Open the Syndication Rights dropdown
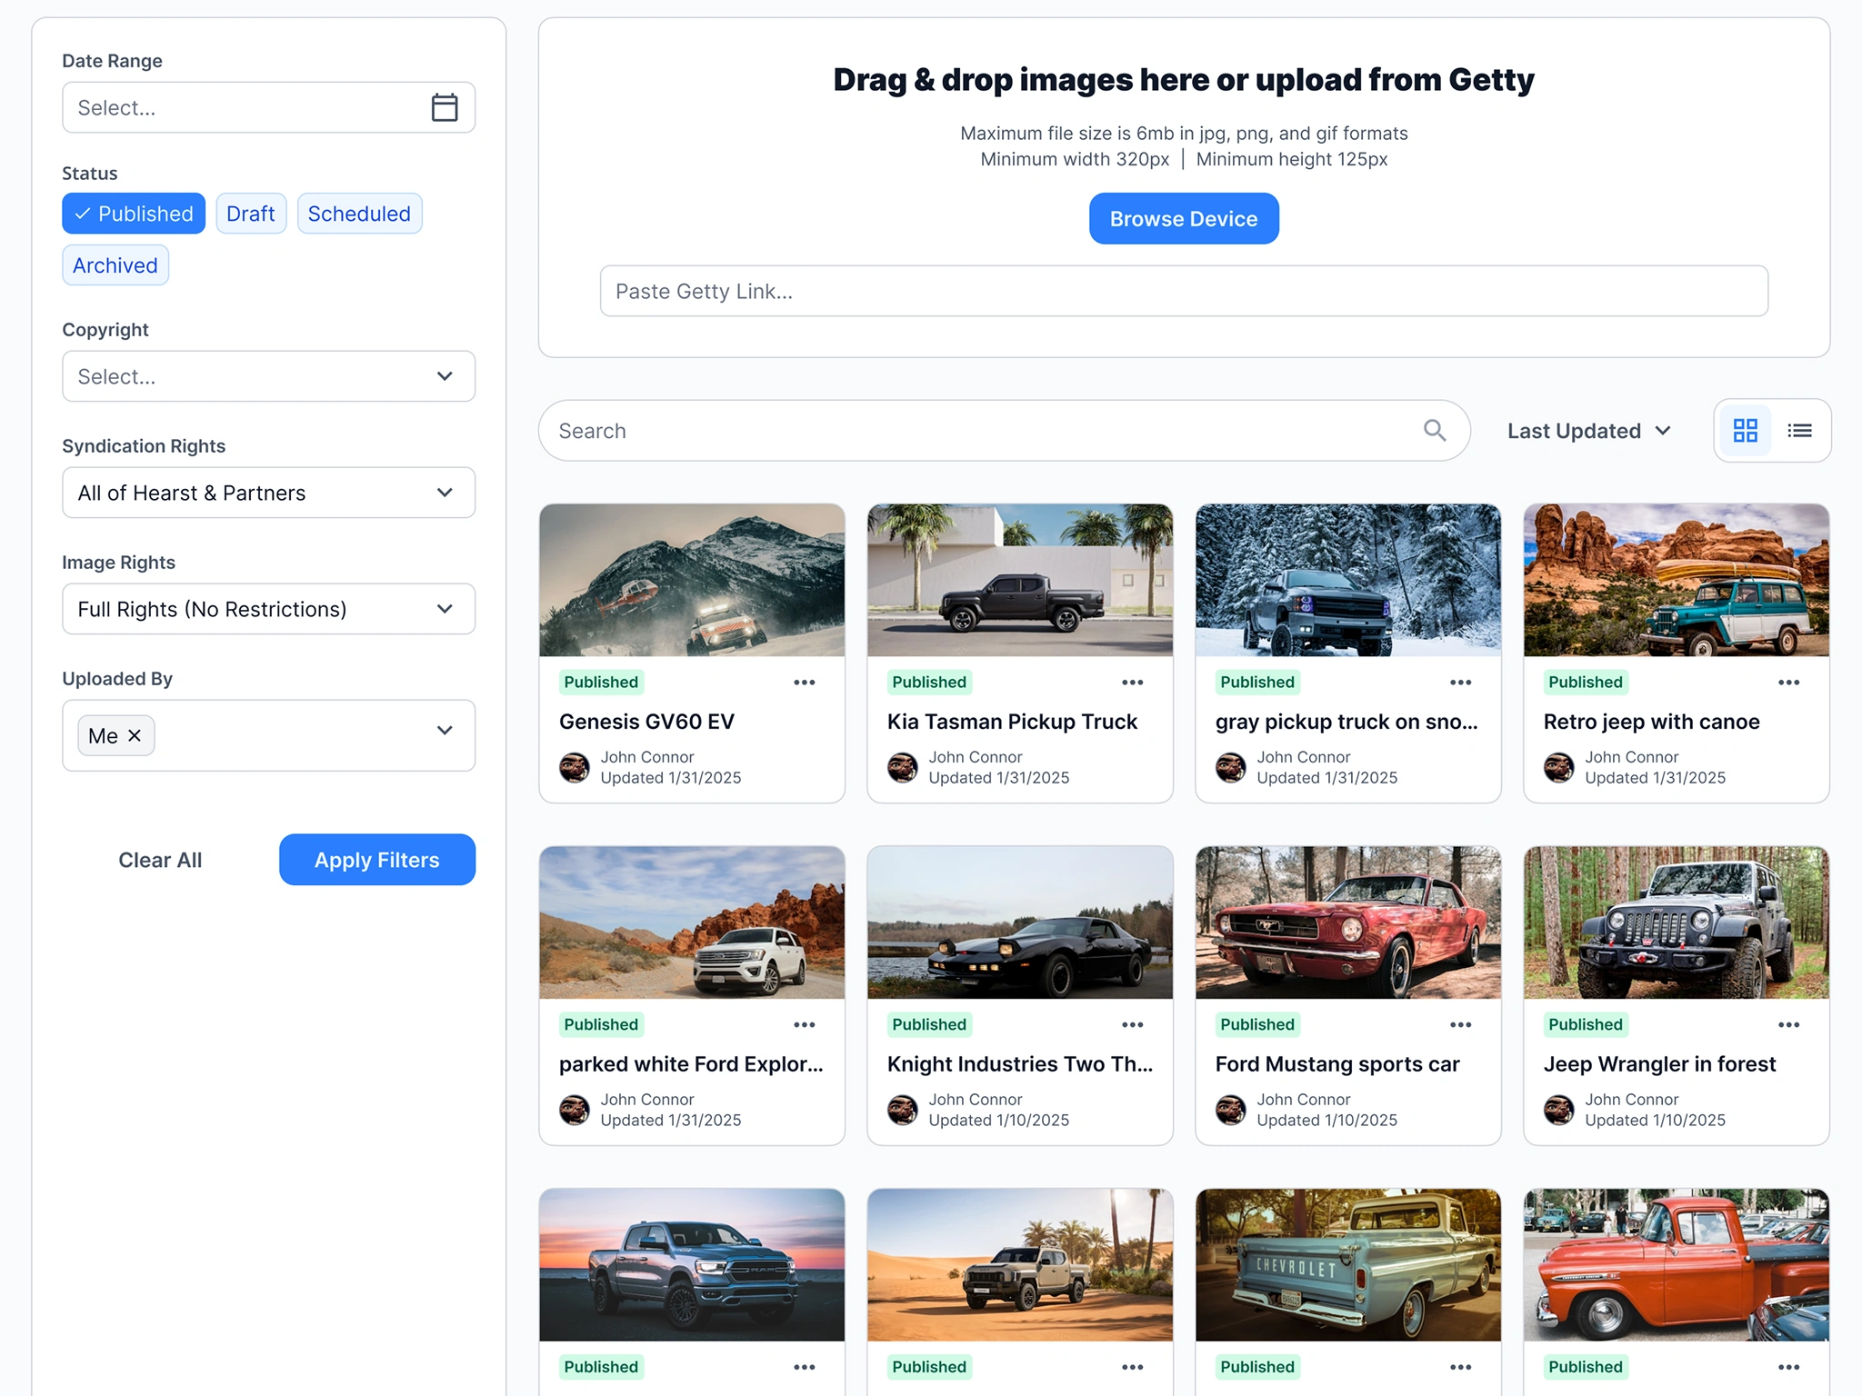Viewport: 1862px width, 1396px height. (x=267, y=493)
